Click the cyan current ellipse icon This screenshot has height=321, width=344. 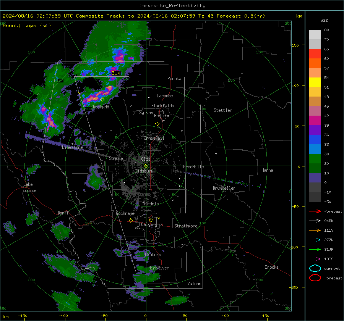tap(315, 268)
